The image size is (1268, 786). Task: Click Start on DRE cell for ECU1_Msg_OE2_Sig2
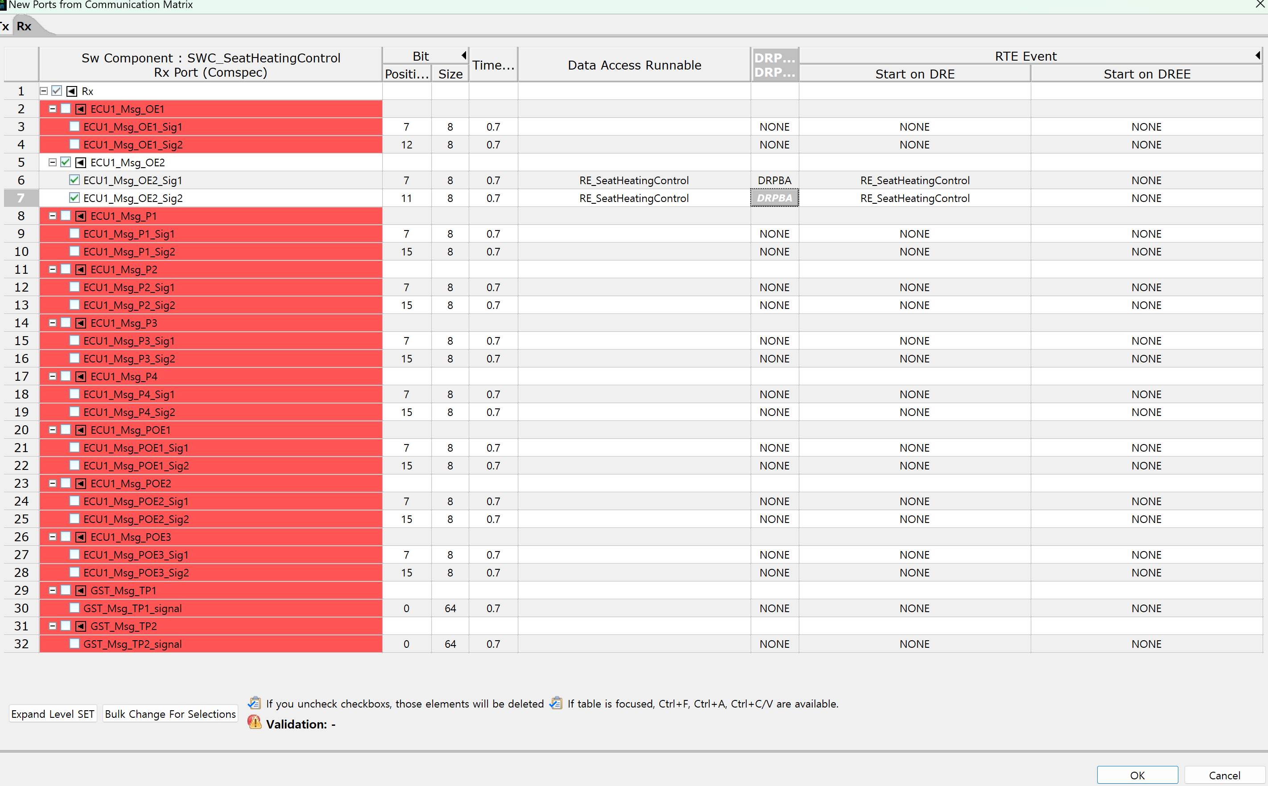click(915, 198)
